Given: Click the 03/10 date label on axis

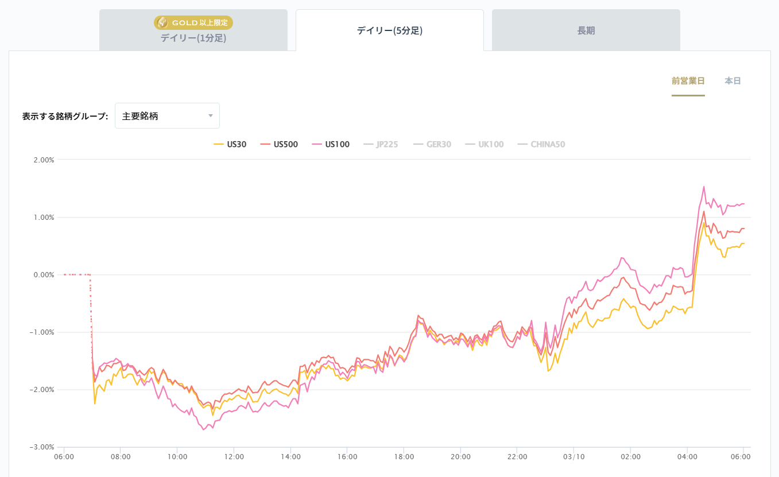Looking at the screenshot, I should 573,457.
